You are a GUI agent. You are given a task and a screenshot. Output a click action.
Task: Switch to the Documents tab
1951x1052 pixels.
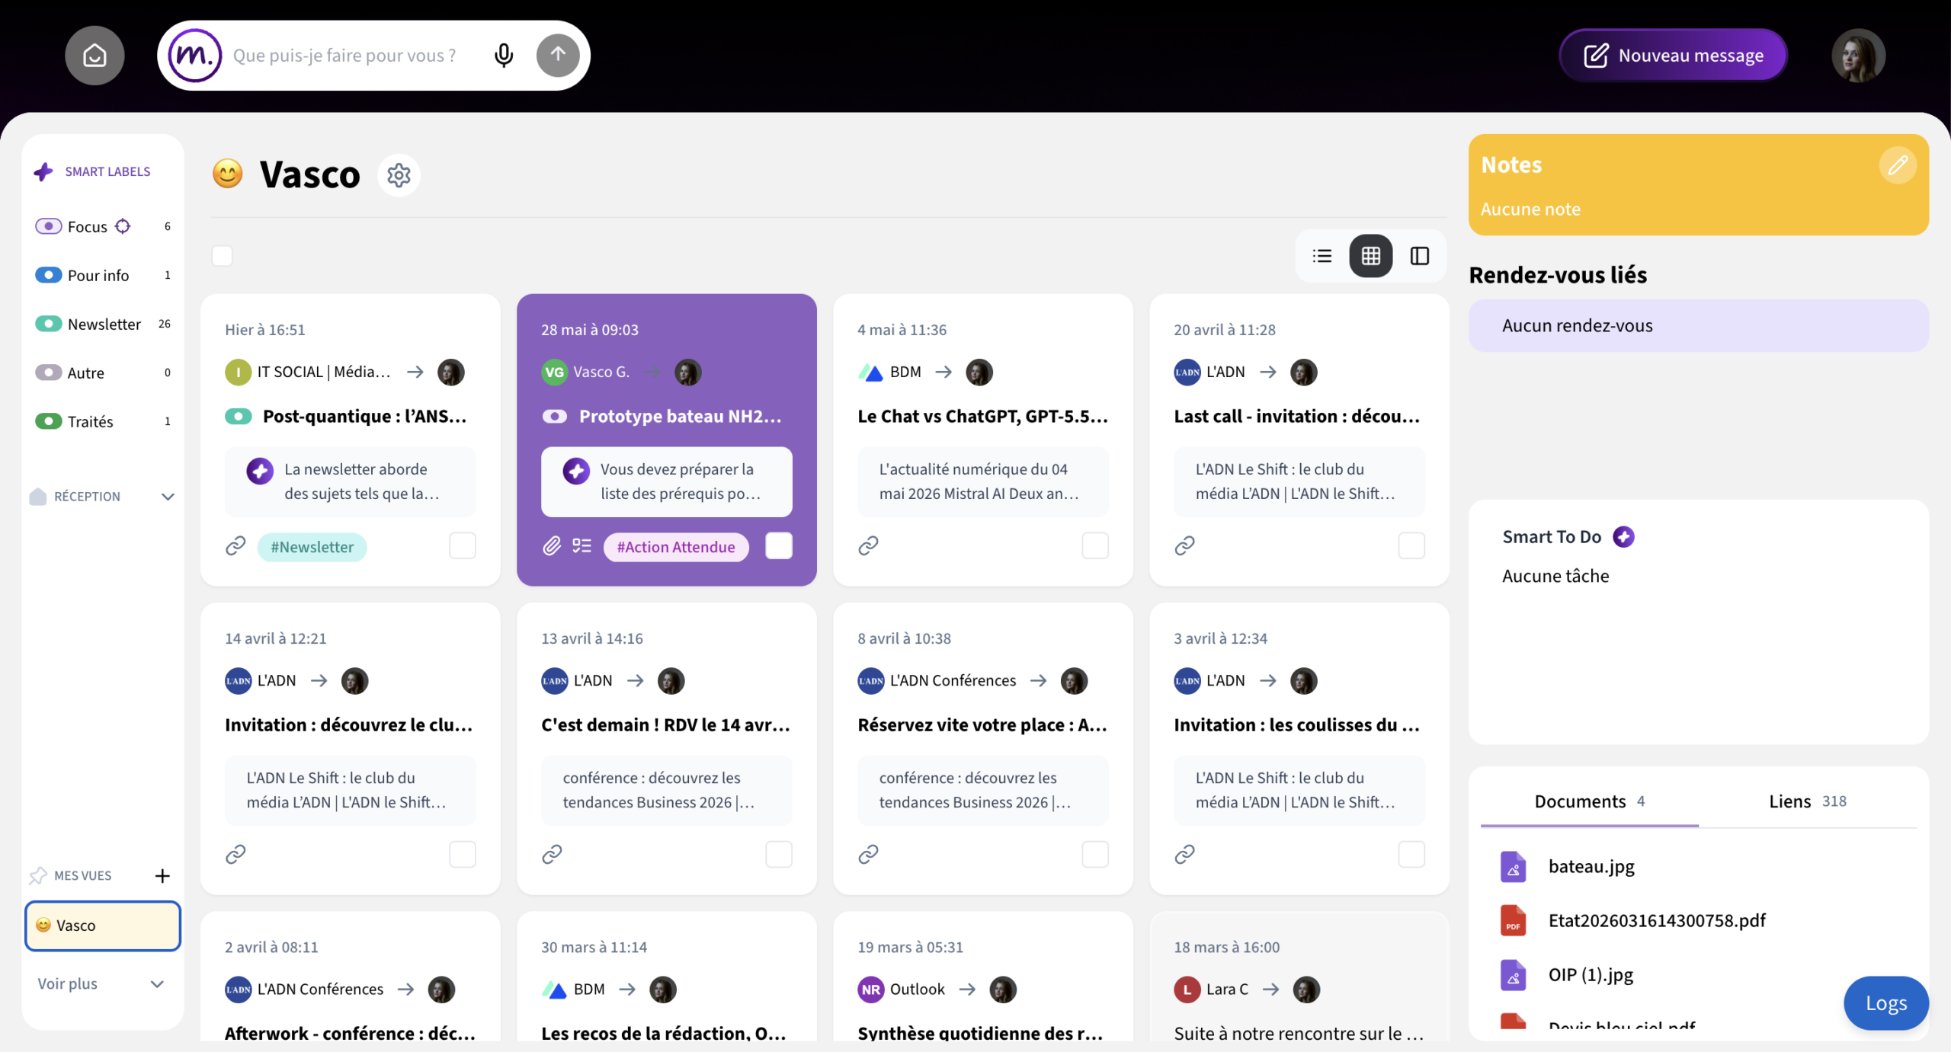(1590, 801)
